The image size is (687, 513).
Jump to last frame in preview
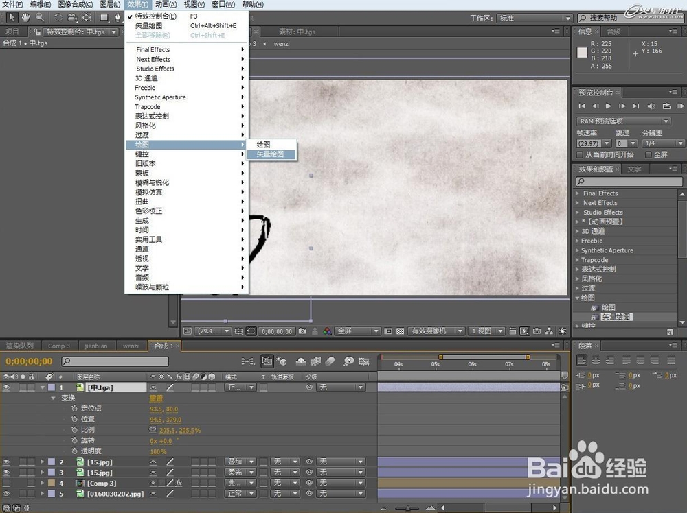[x=635, y=106]
